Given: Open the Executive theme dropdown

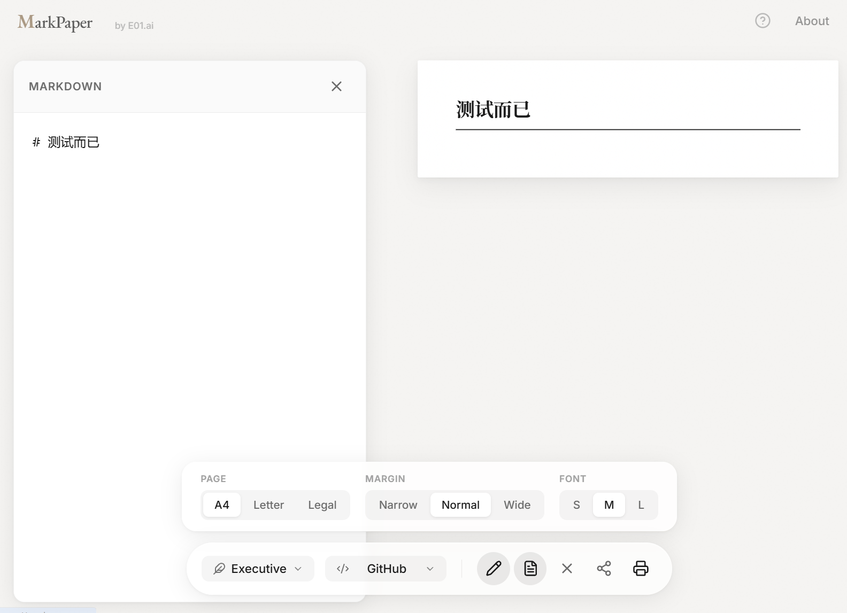Looking at the screenshot, I should [x=258, y=569].
